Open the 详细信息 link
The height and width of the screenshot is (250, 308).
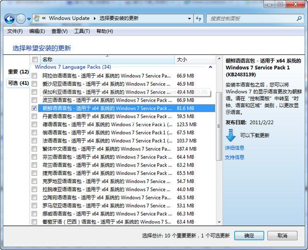234,148
